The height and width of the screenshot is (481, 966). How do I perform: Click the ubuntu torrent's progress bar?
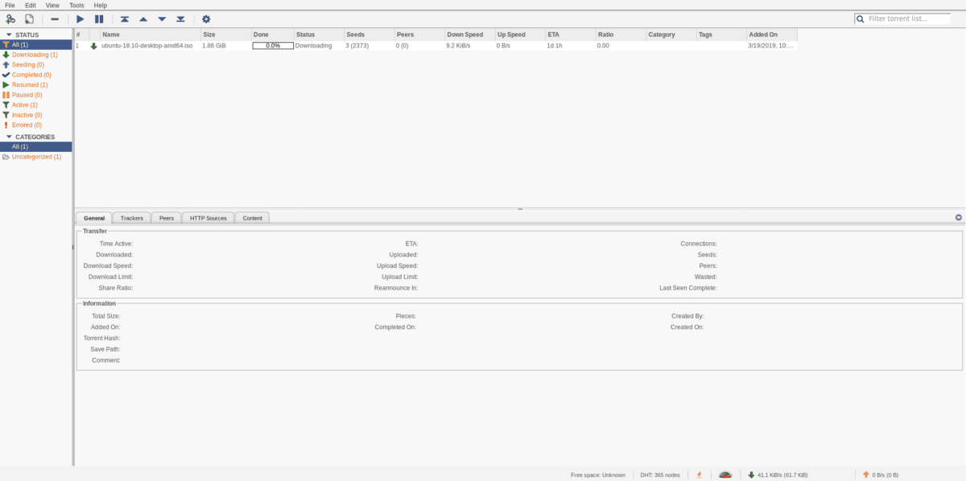(x=273, y=46)
